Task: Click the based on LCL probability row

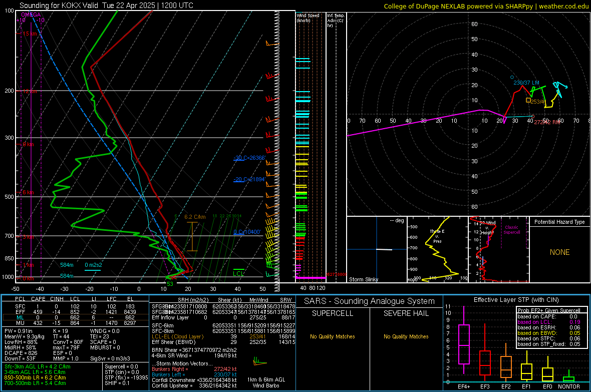Action: [x=549, y=322]
